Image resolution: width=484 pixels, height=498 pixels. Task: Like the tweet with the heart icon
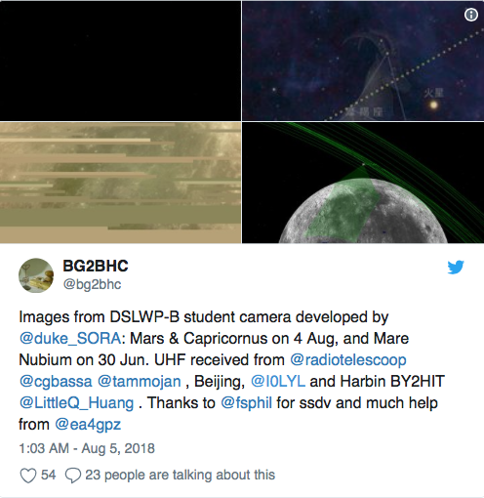[28, 476]
